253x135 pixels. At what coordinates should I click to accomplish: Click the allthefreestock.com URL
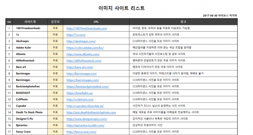83,61
